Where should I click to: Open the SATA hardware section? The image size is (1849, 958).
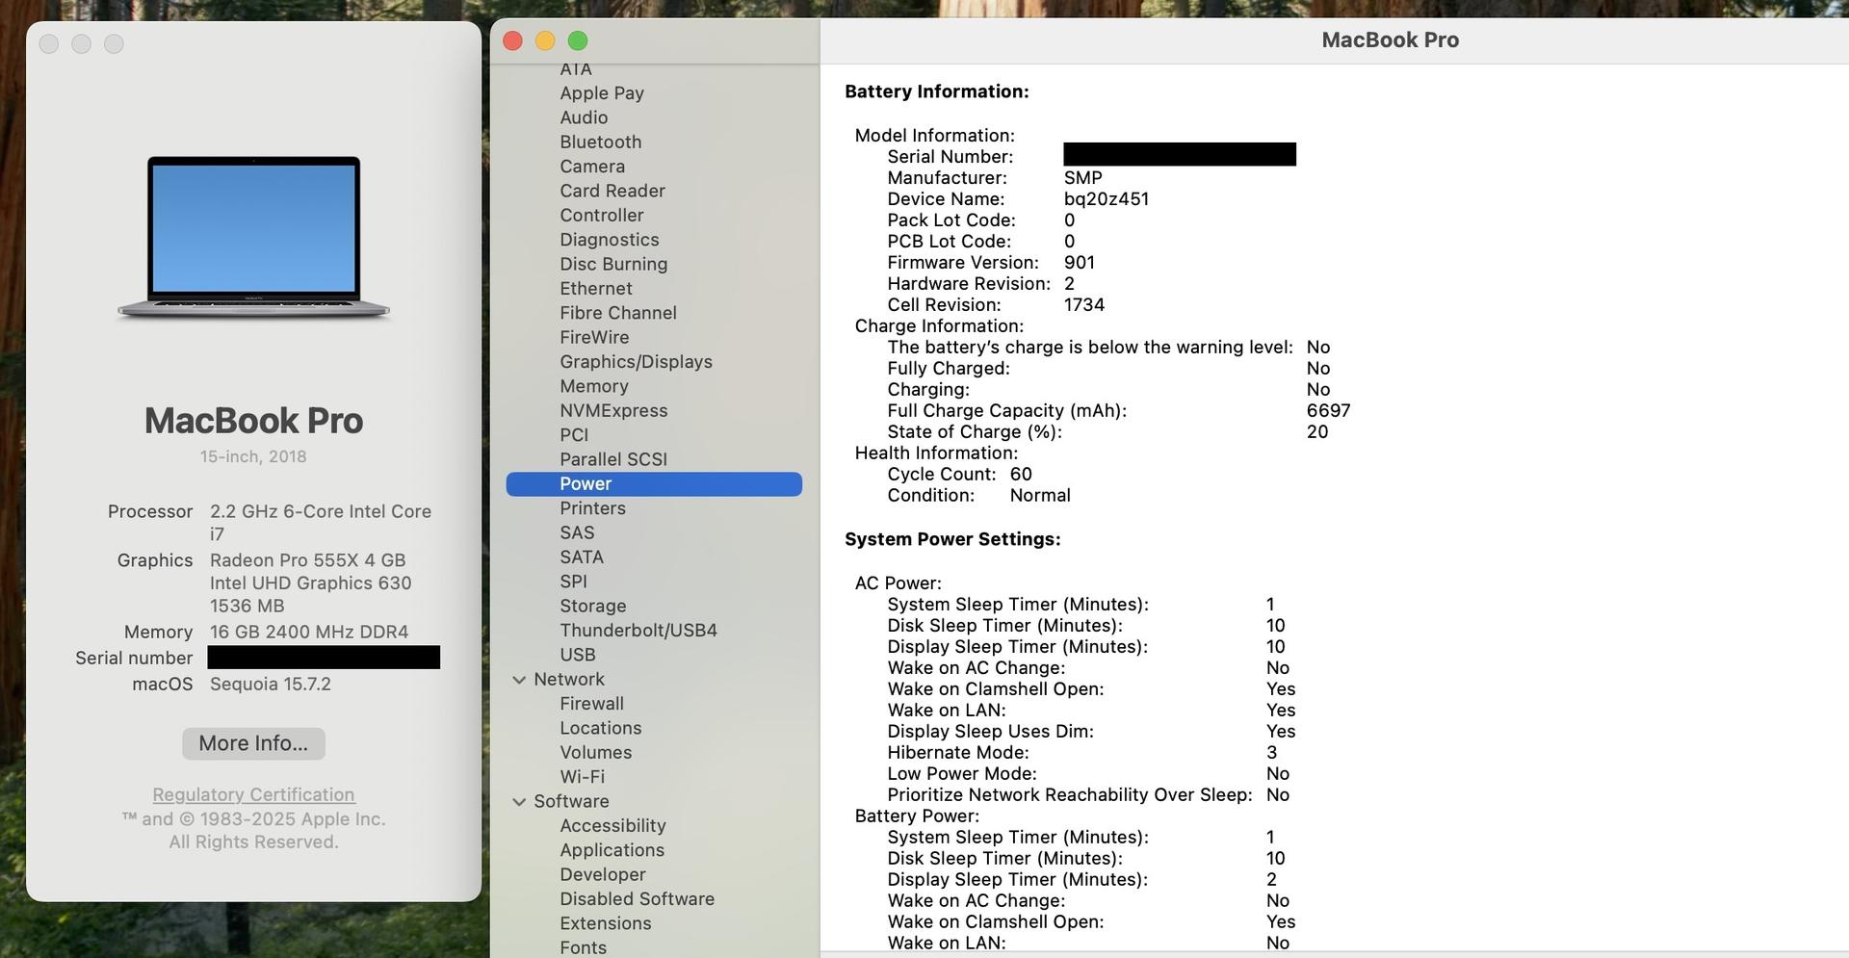pyautogui.click(x=582, y=557)
